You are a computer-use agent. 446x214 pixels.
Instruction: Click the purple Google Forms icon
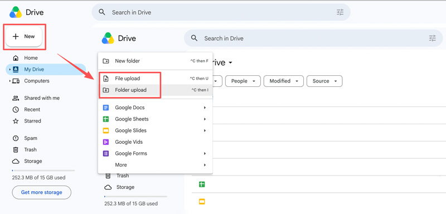(x=106, y=153)
